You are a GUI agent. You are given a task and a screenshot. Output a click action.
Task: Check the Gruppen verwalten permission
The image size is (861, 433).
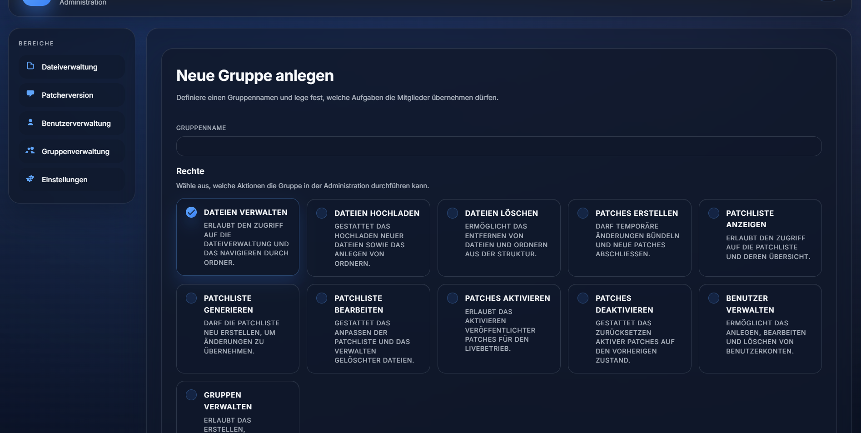191,395
